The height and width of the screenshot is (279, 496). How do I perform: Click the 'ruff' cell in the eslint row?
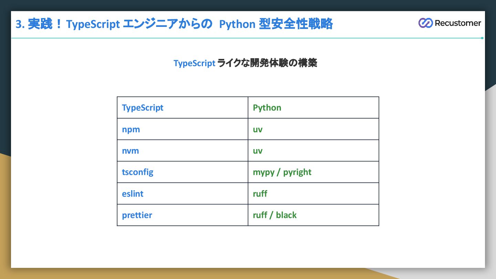point(313,194)
